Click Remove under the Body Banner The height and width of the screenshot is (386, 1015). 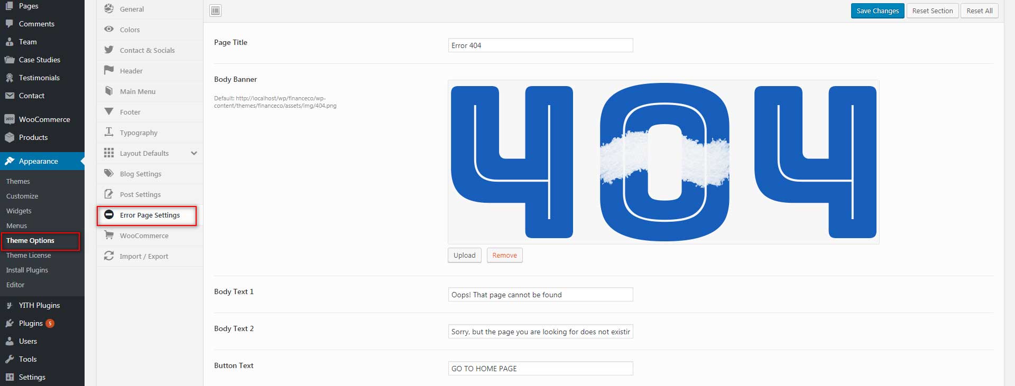(505, 255)
